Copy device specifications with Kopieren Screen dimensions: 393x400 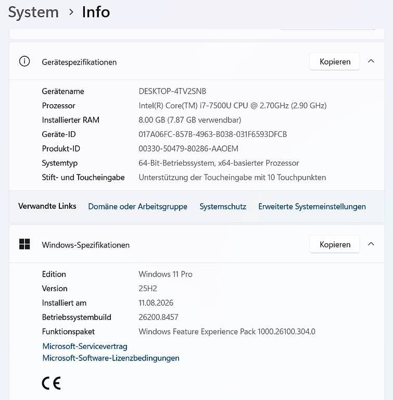(335, 61)
